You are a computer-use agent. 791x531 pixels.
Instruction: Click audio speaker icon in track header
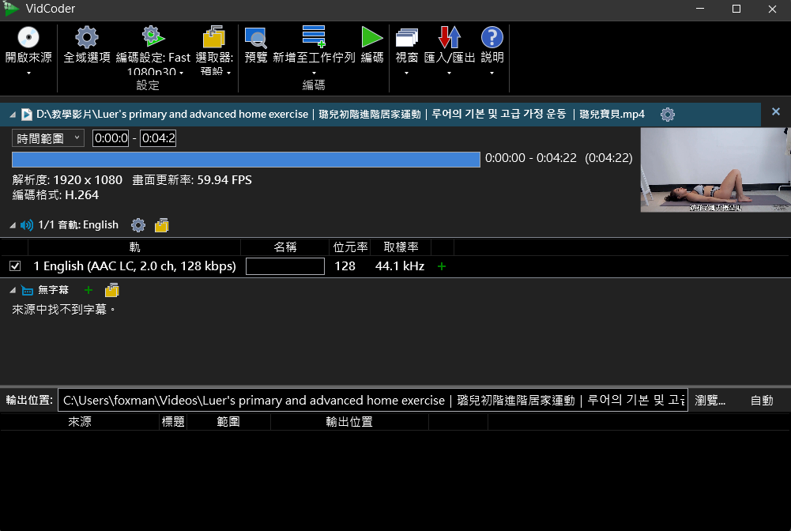(x=27, y=225)
